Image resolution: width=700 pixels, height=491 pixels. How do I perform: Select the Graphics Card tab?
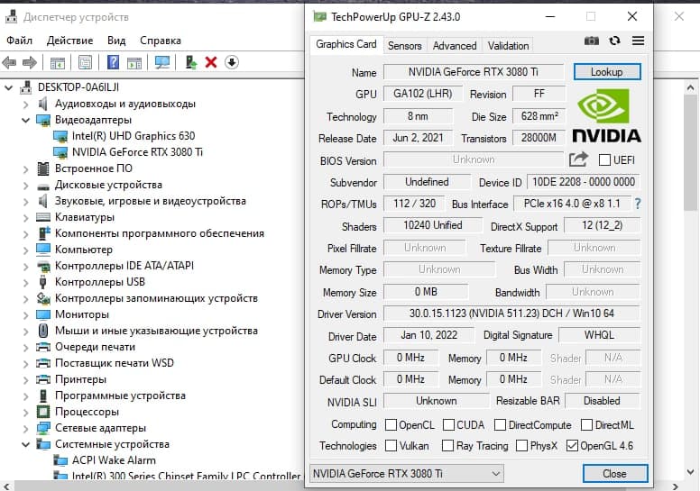coord(346,45)
